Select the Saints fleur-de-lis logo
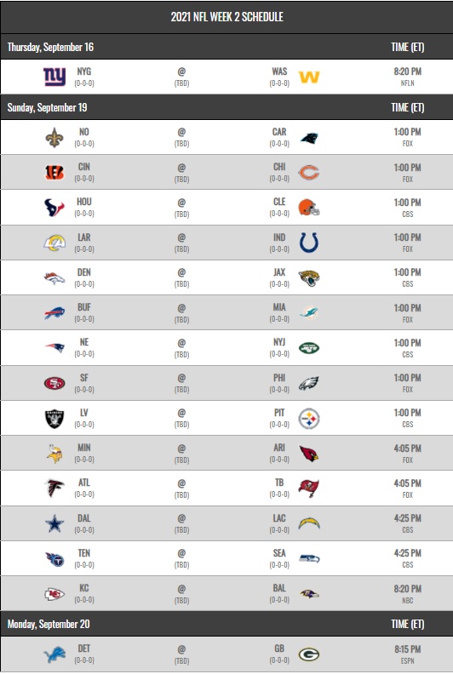The width and height of the screenshot is (453, 674). point(54,138)
